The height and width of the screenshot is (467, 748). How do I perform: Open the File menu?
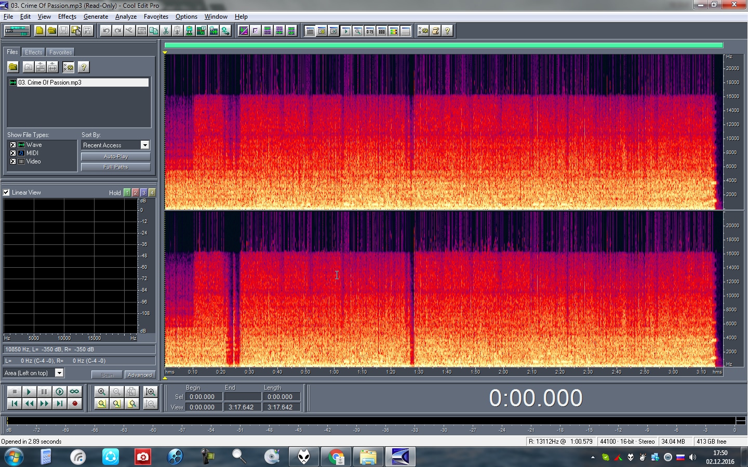pyautogui.click(x=8, y=17)
